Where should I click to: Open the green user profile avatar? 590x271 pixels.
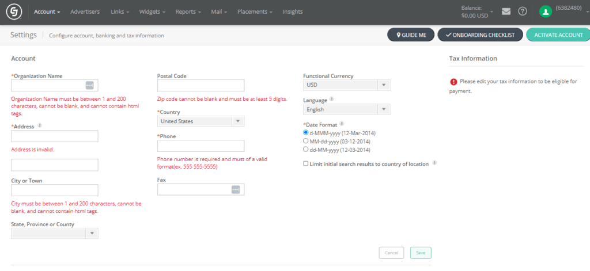coord(545,12)
